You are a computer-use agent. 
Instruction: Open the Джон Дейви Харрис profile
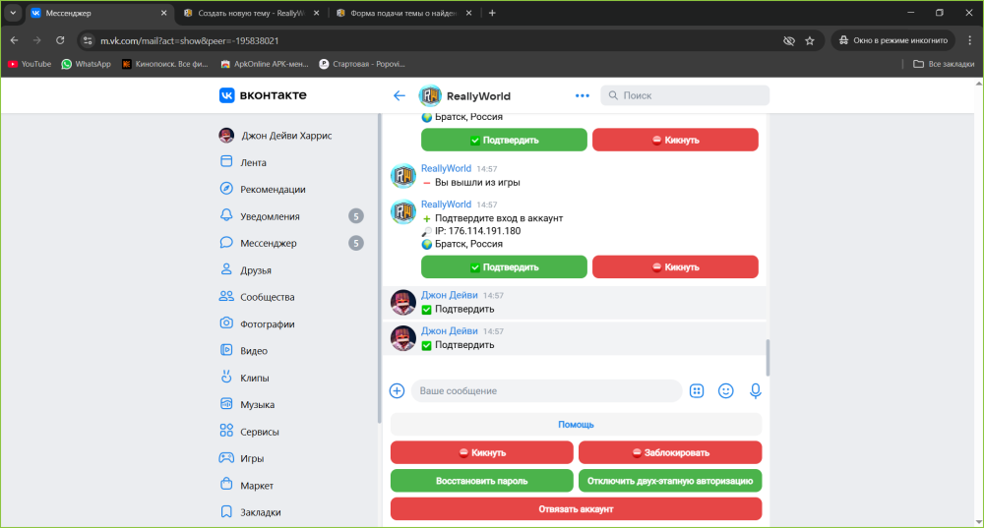(276, 136)
